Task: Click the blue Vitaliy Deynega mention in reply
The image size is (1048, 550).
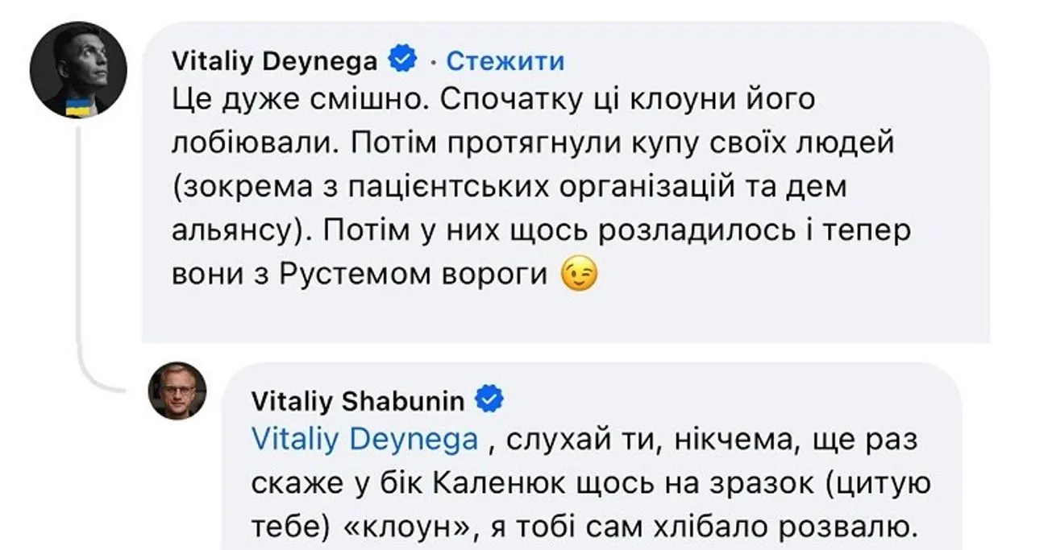Action: tap(364, 440)
